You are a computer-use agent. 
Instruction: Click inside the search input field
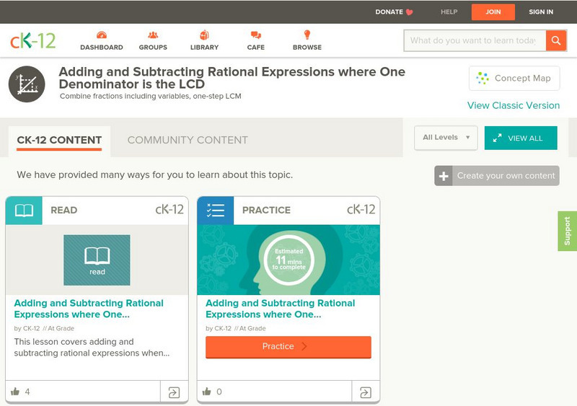tap(474, 40)
